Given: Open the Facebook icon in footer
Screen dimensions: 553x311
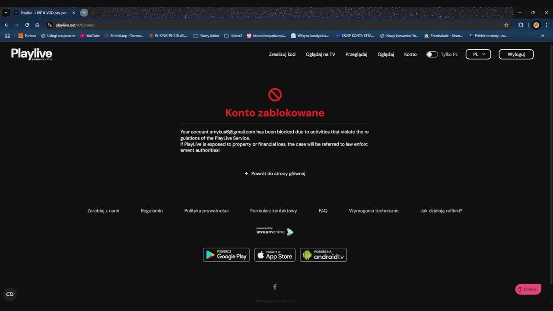Looking at the screenshot, I should [x=275, y=287].
